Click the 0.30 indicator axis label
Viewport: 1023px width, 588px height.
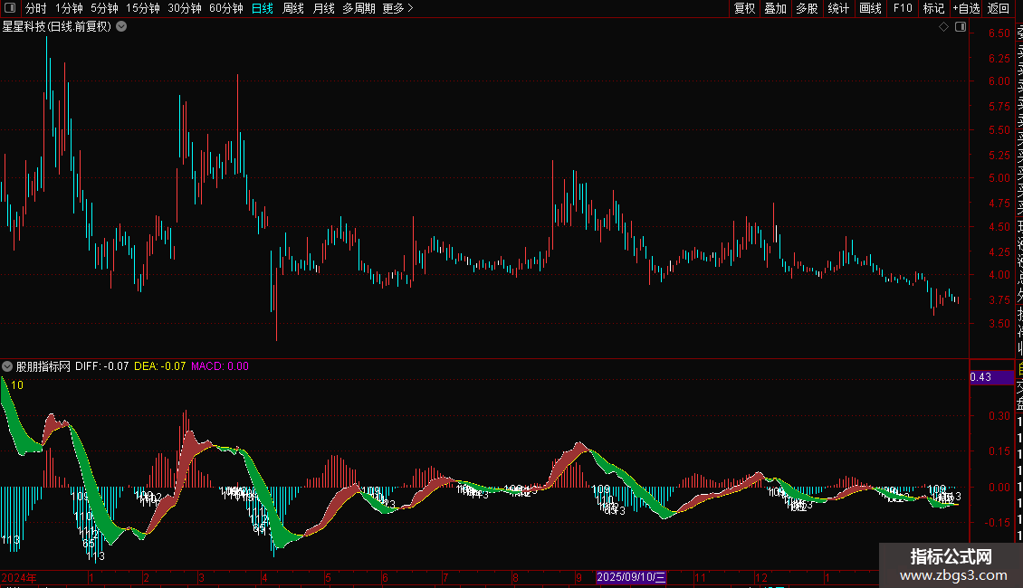999,416
